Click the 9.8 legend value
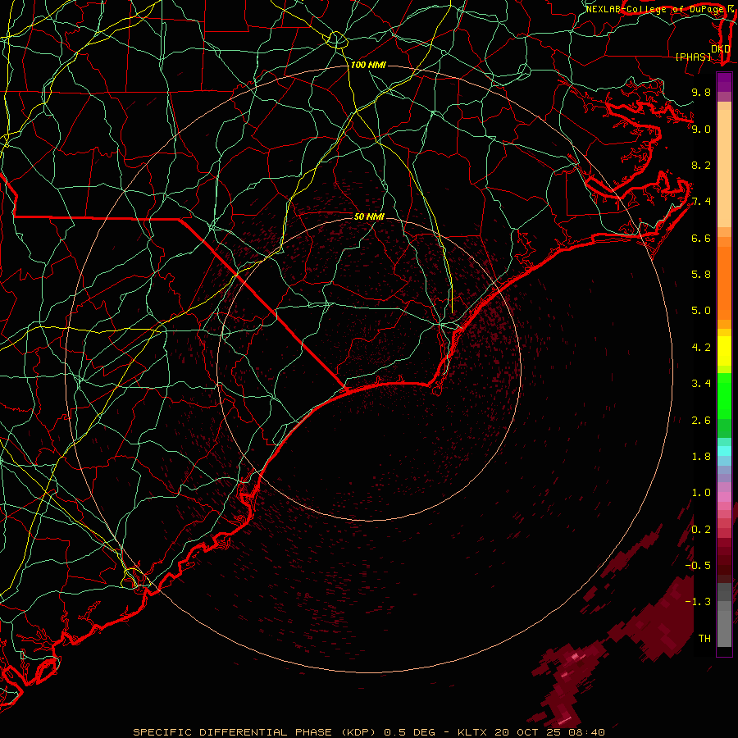Screen dimensions: 738x738 [x=701, y=92]
